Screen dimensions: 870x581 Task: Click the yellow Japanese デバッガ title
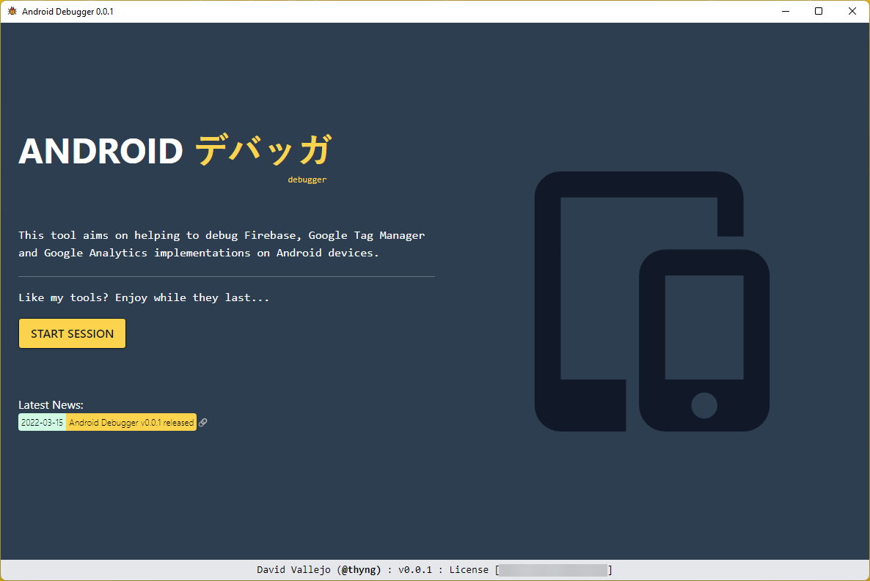(263, 150)
